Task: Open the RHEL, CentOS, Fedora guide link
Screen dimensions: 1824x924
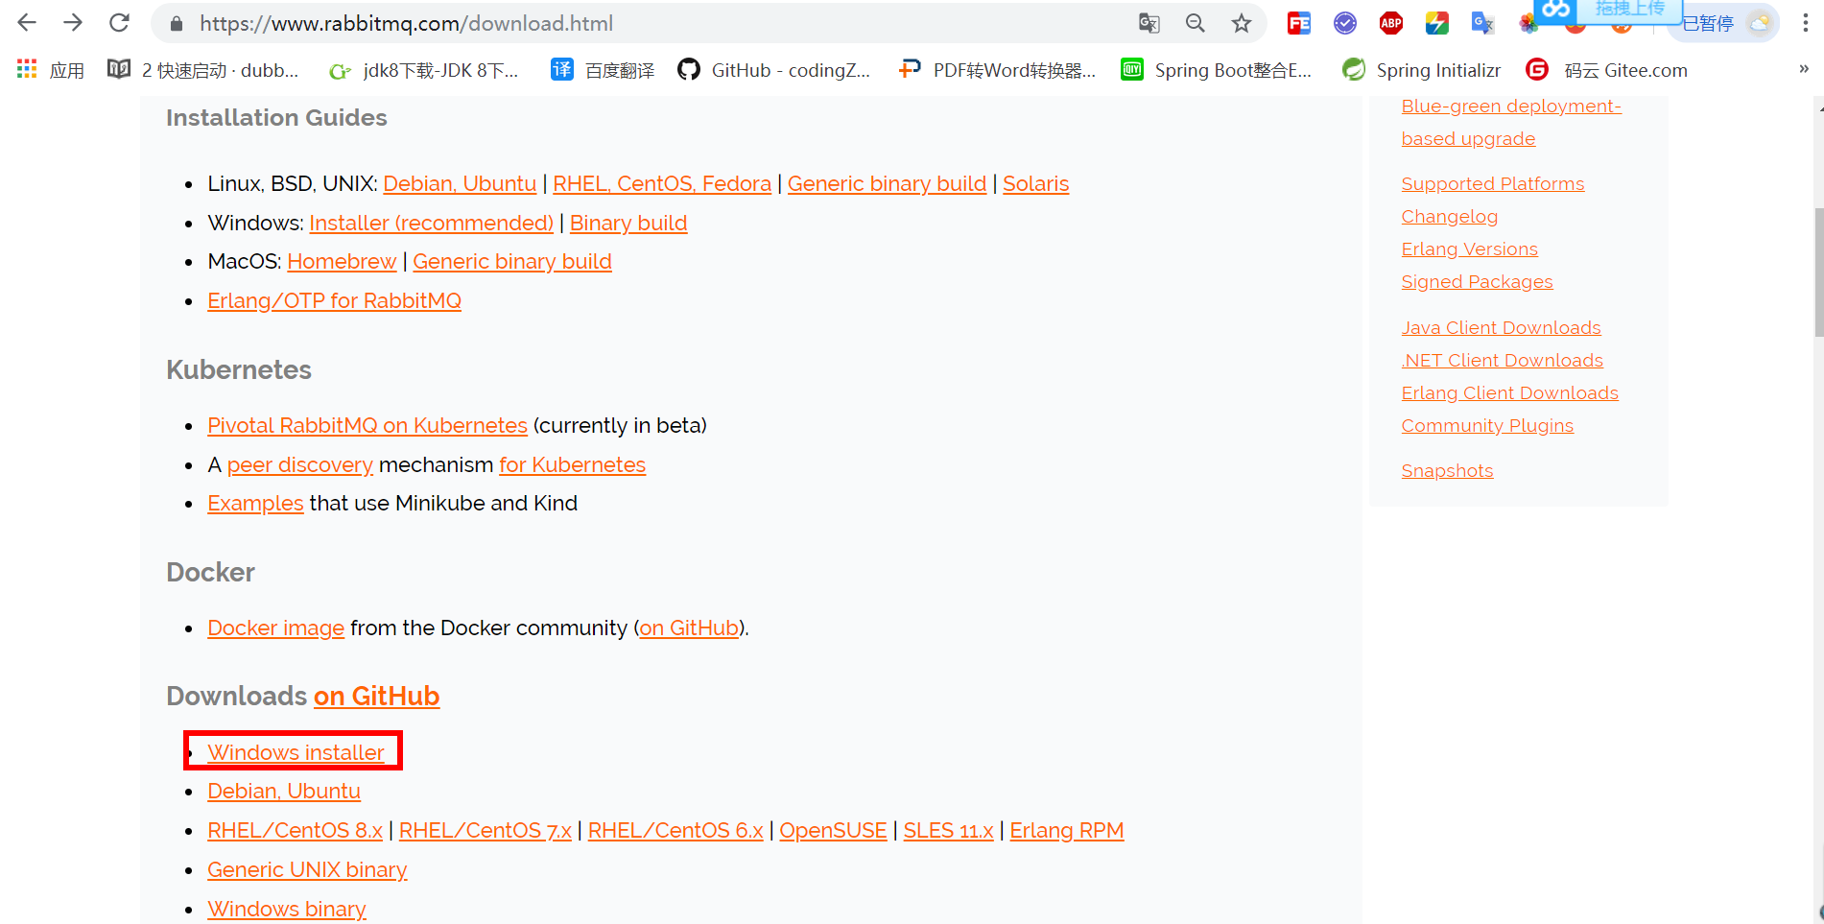Action: pos(662,183)
